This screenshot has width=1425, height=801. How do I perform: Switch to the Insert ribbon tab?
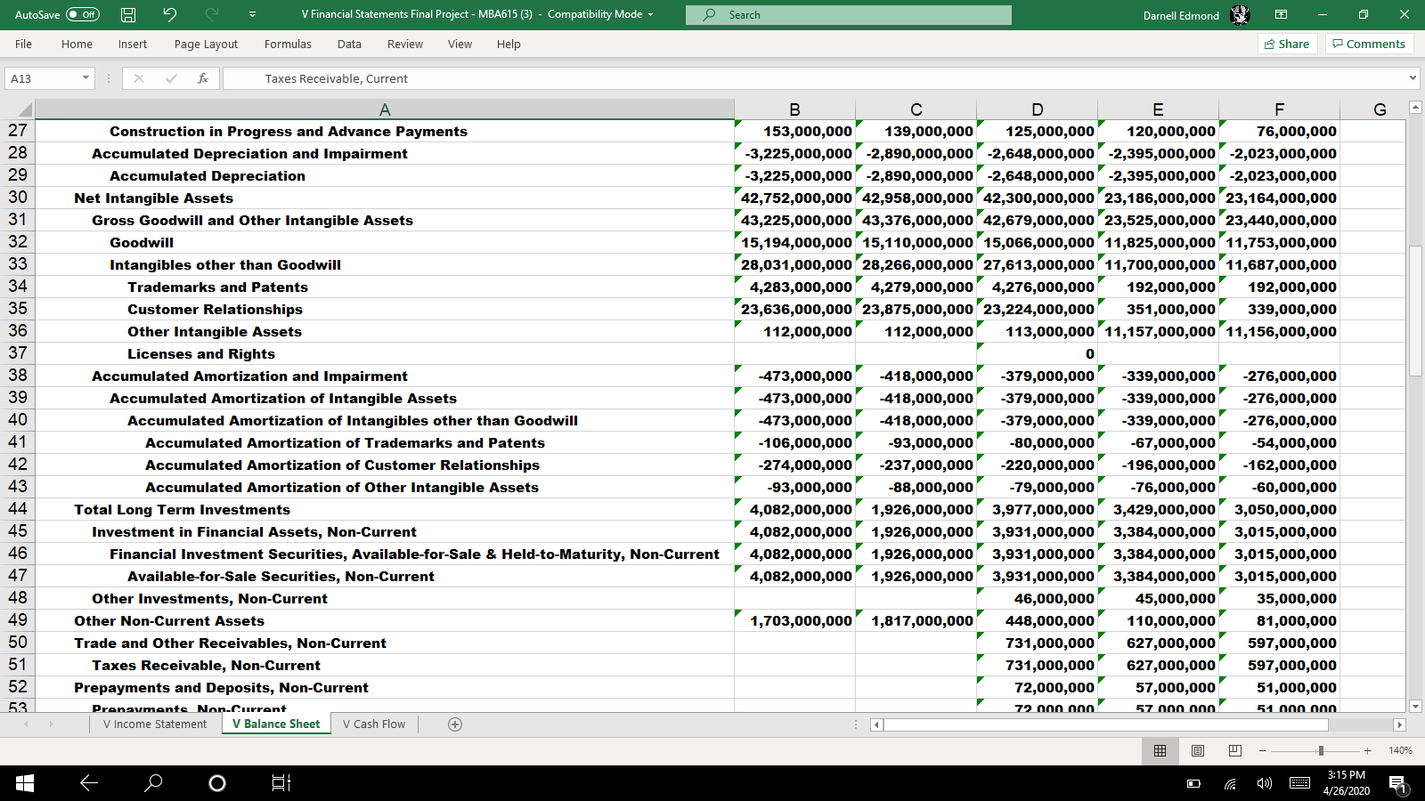[133, 44]
